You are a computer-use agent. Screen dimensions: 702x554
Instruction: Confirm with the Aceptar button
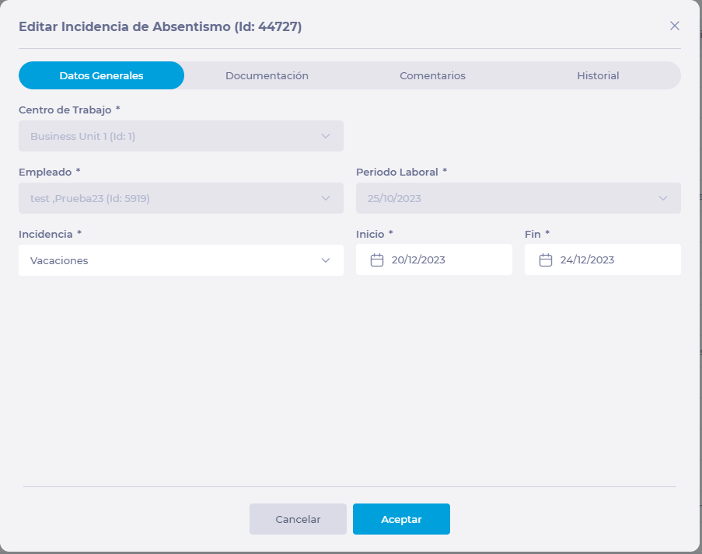coord(401,519)
